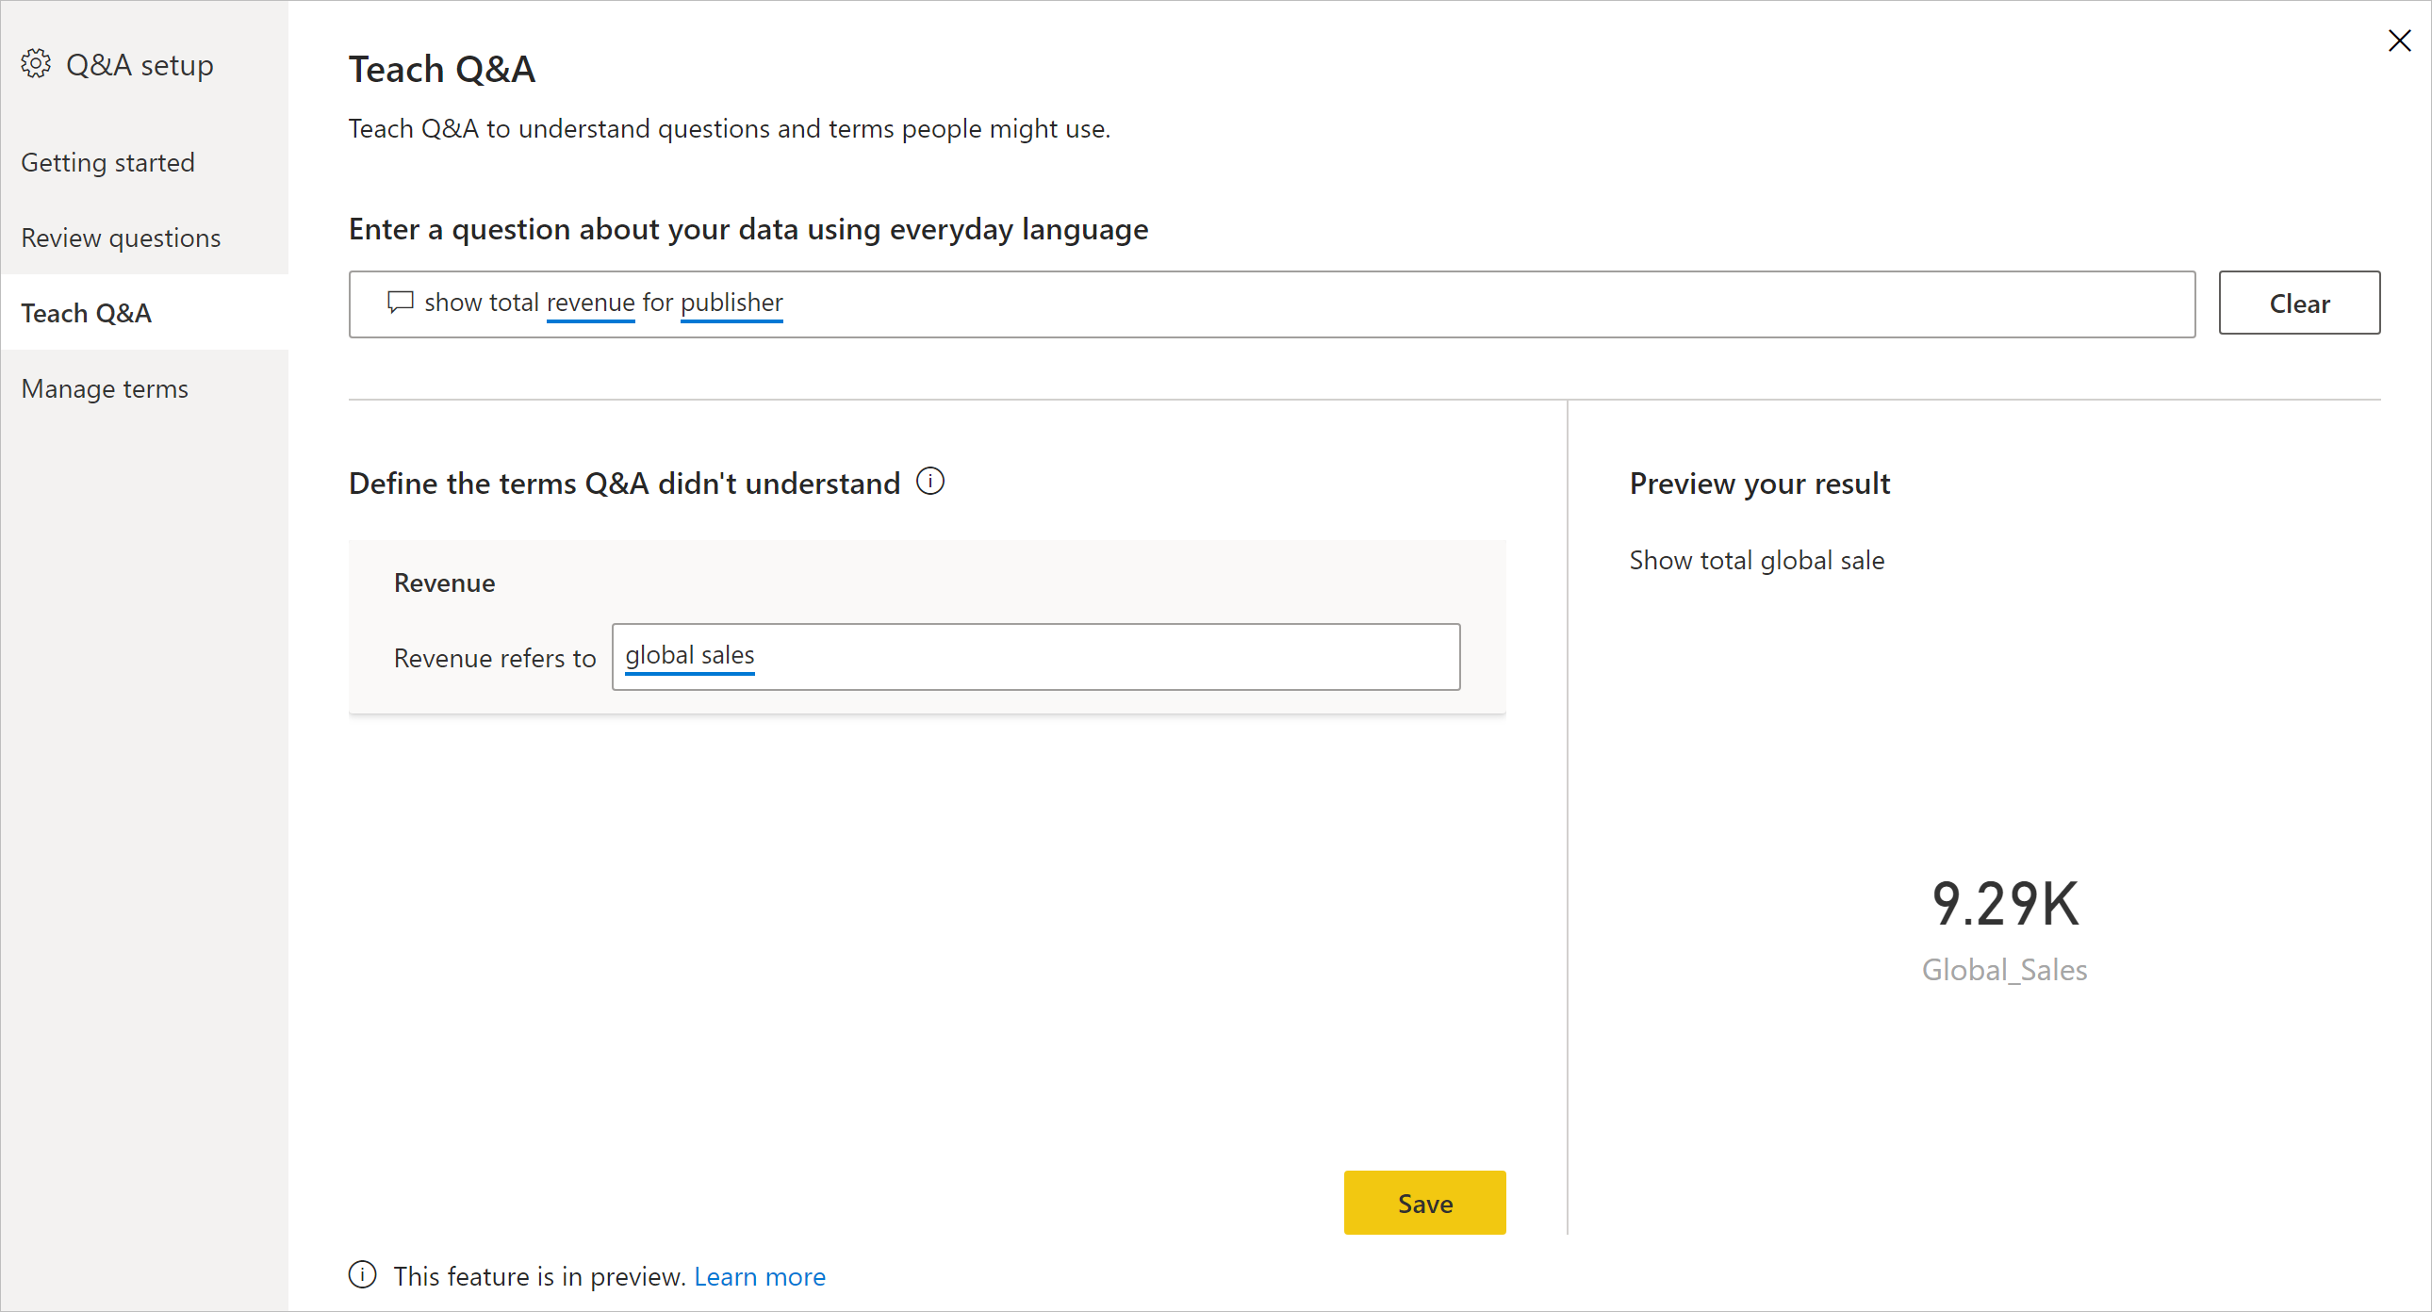The width and height of the screenshot is (2432, 1312).
Task: Click inside the Revenue refers to input field
Action: [x=1034, y=656]
